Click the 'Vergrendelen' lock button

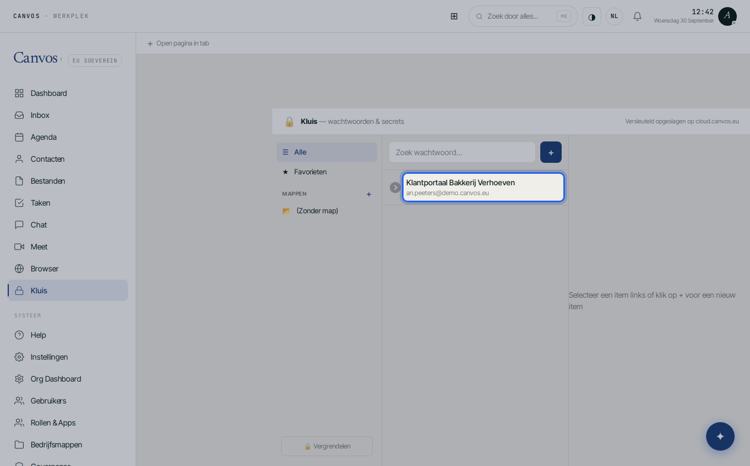(327, 446)
